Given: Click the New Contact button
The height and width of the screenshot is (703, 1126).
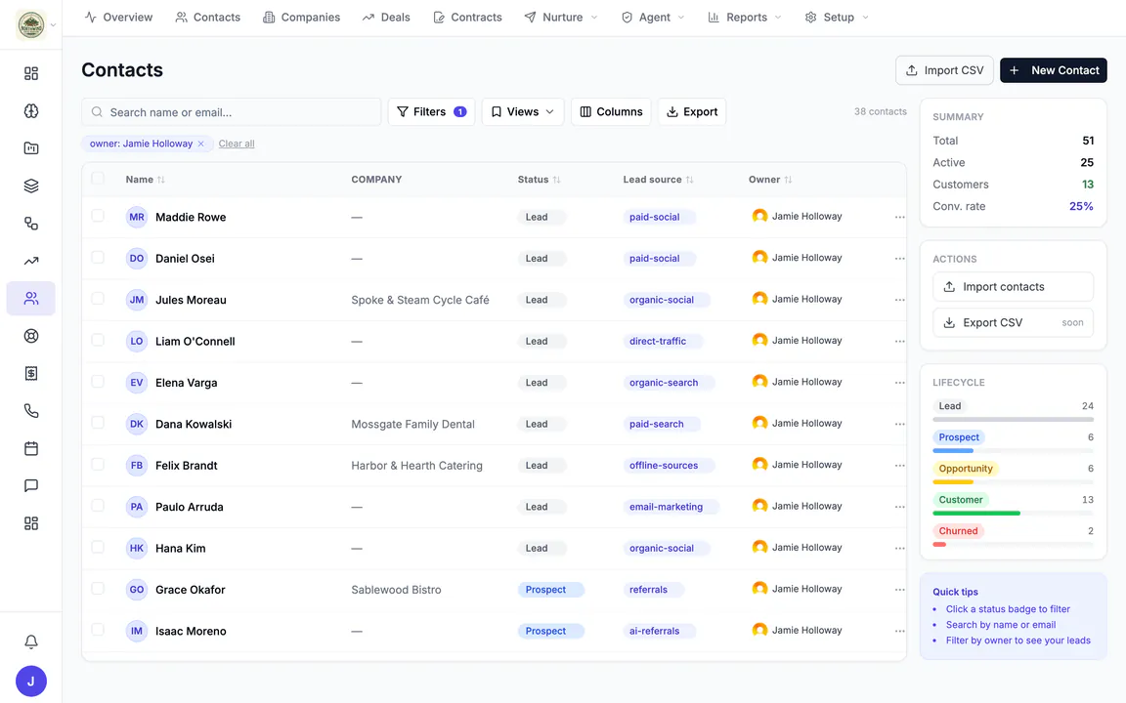Looking at the screenshot, I should click(x=1053, y=70).
